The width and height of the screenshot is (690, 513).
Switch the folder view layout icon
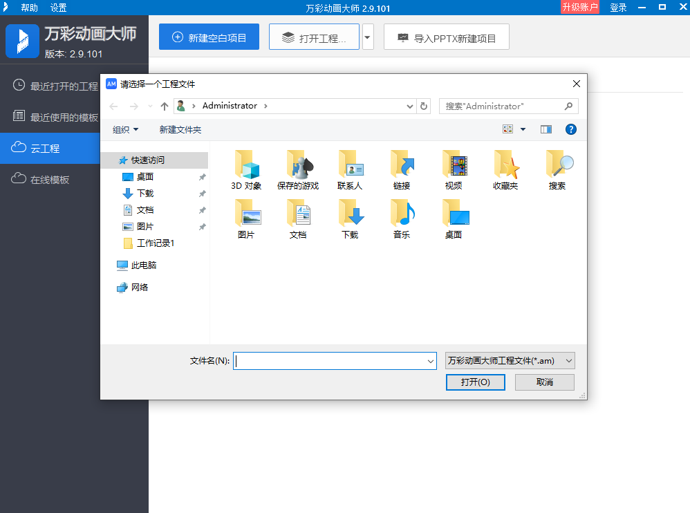pos(507,129)
